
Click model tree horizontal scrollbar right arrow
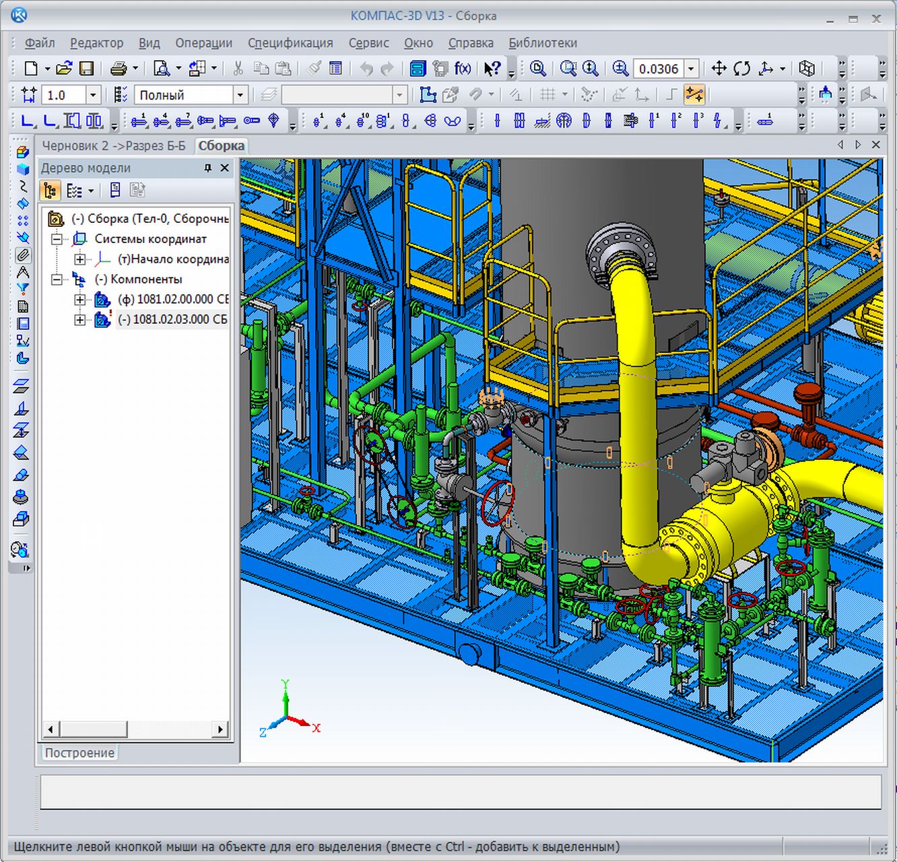click(220, 729)
